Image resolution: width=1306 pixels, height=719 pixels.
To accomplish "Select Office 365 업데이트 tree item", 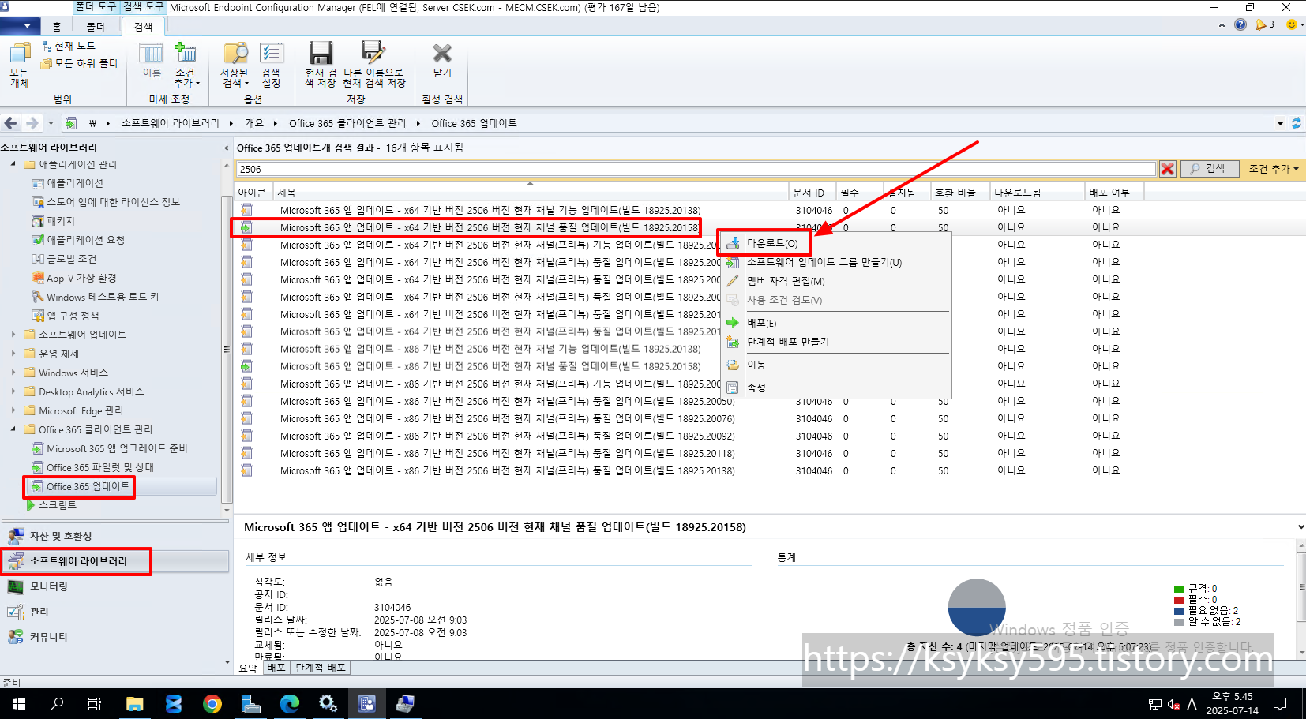I will pos(88,486).
